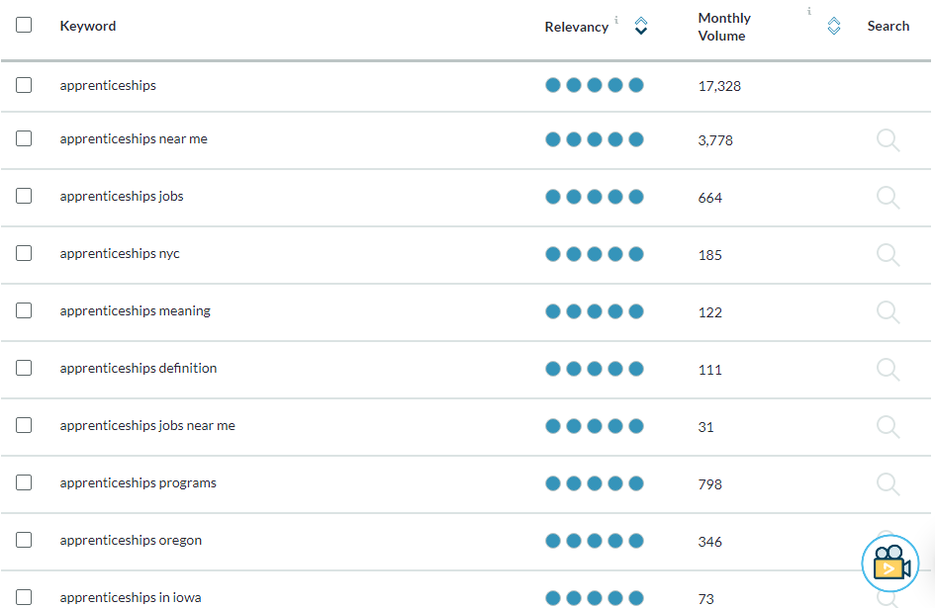
Task: Open search for apprenticeships near me
Action: pos(888,140)
